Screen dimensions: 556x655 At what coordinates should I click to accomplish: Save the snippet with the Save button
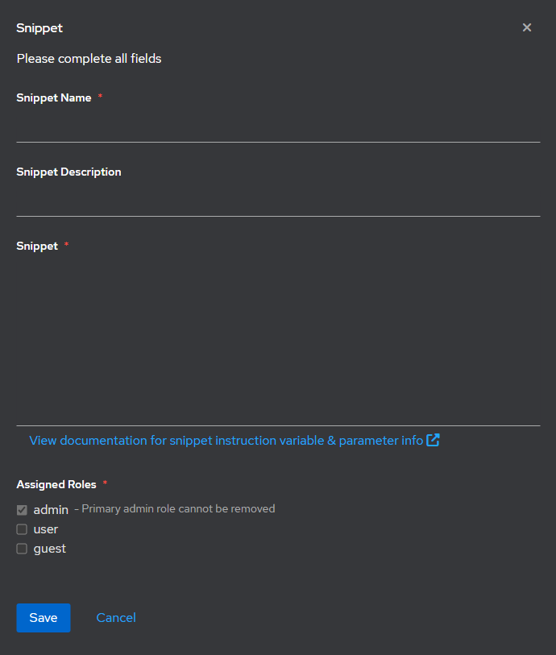coord(44,618)
